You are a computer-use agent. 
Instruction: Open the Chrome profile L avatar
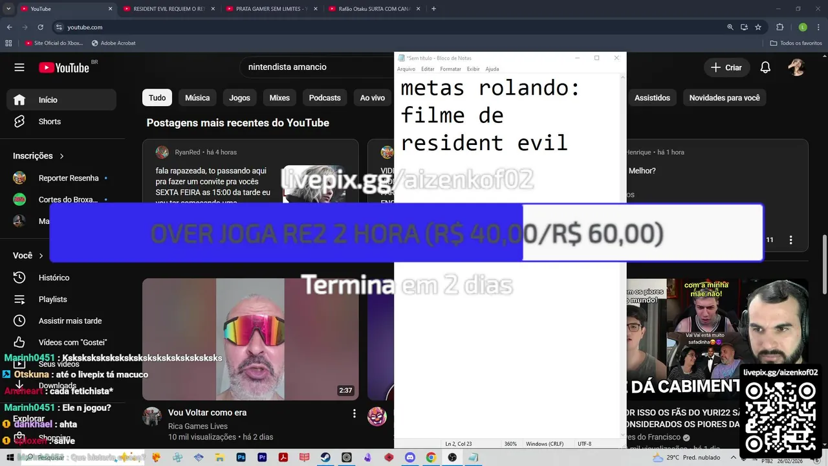[803, 27]
